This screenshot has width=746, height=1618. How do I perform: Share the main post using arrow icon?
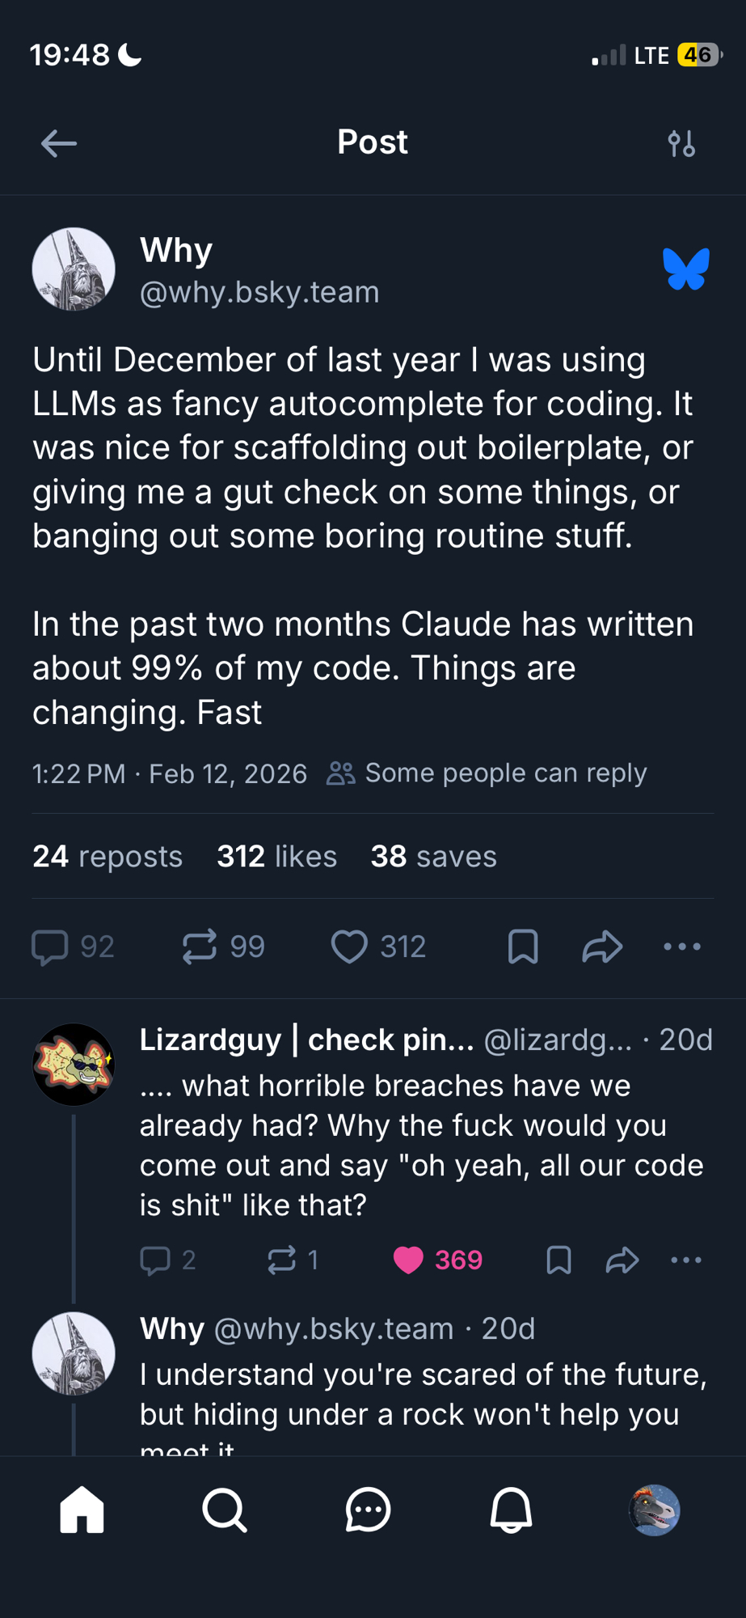coord(602,947)
